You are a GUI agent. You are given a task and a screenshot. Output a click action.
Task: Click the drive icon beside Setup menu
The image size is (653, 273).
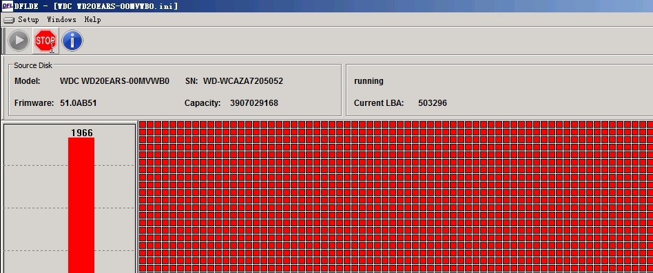pyautogui.click(x=9, y=20)
